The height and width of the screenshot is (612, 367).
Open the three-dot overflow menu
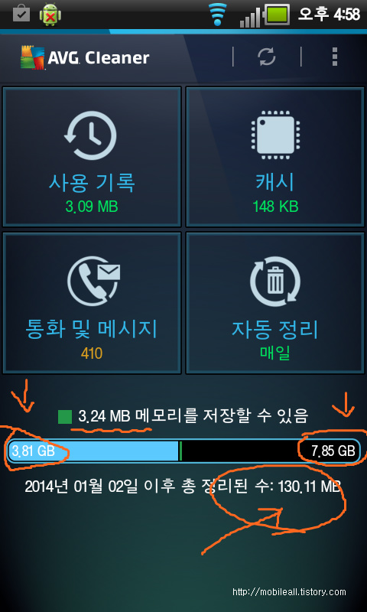[335, 57]
